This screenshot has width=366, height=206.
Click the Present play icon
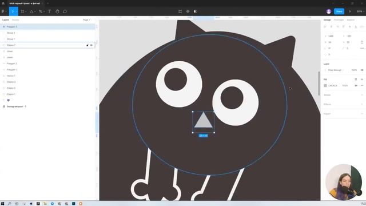[x=350, y=11]
